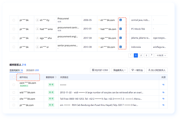View source eye icon for cont *** bk.com
The height and width of the screenshot is (119, 180).
pyautogui.click(x=163, y=85)
